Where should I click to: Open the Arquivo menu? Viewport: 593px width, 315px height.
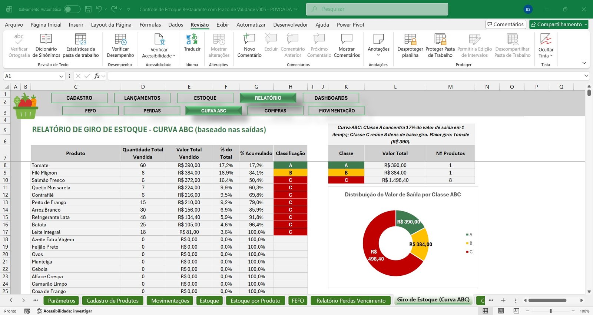[x=14, y=24]
